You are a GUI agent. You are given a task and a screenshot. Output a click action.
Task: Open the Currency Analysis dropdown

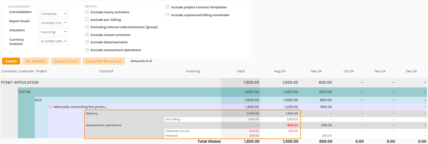(54, 41)
